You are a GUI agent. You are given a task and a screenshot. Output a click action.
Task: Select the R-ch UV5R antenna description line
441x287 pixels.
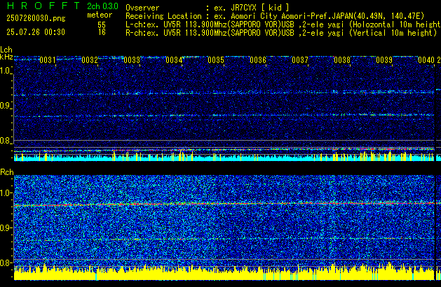click(281, 33)
